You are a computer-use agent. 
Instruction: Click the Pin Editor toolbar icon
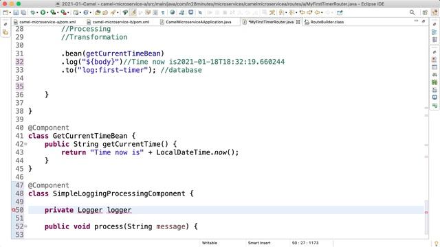tap(340, 12)
